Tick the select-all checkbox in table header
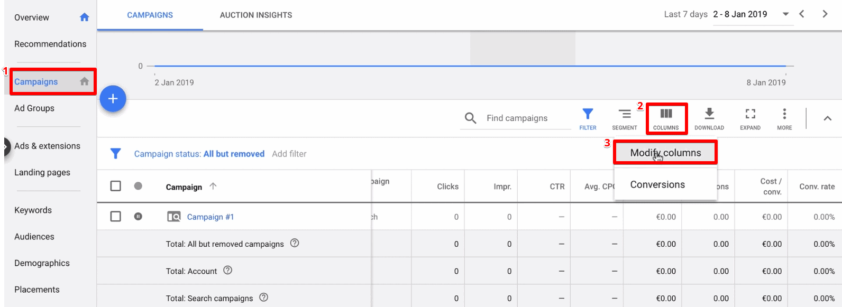Image resolution: width=842 pixels, height=307 pixels. point(116,186)
